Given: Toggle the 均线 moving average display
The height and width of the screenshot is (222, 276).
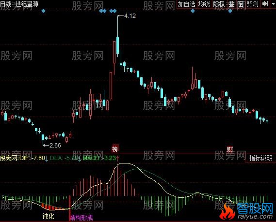Looking at the screenshot, I should click(x=204, y=4).
